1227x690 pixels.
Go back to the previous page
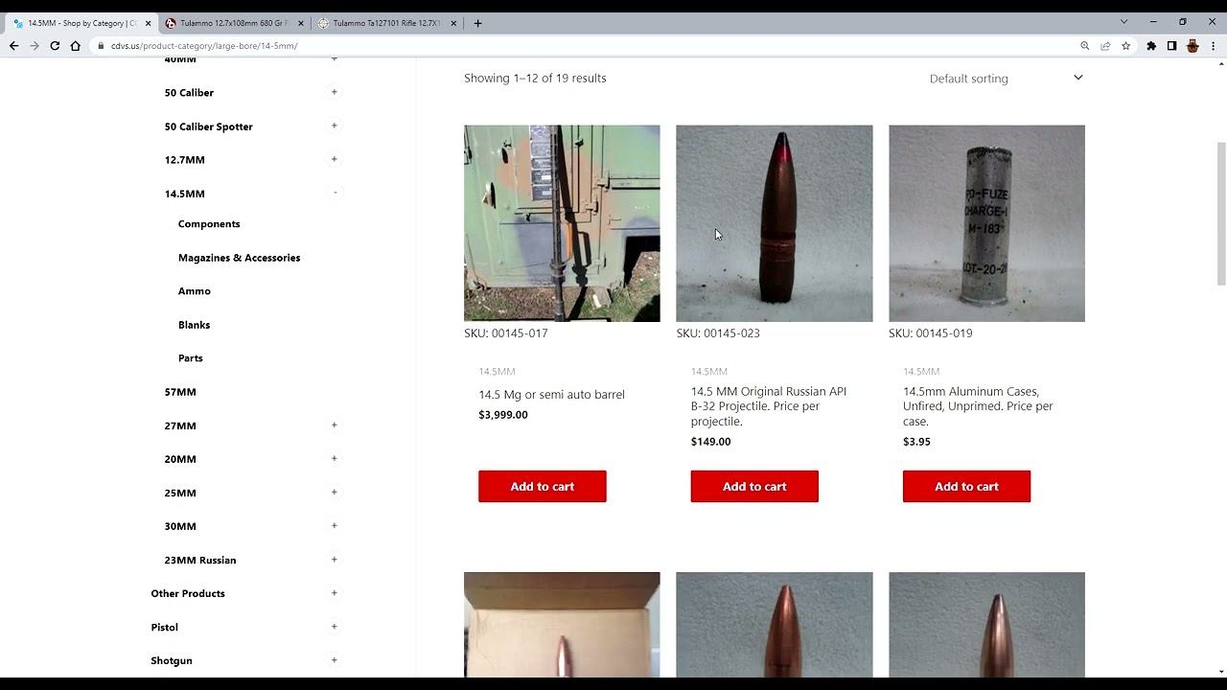[13, 46]
